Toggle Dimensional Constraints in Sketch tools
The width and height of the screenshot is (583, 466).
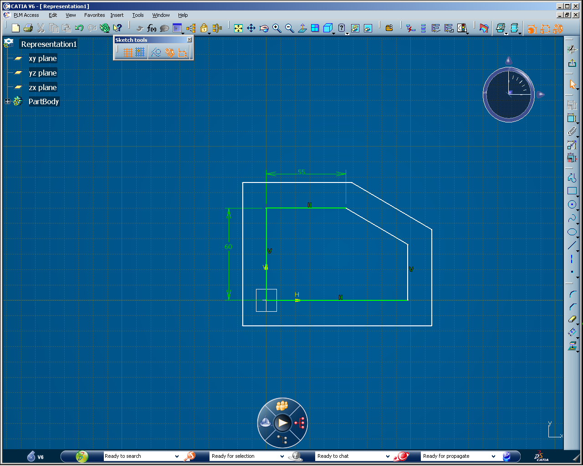(183, 53)
